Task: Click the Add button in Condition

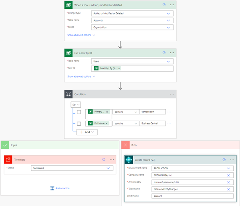Action: tap(87, 132)
